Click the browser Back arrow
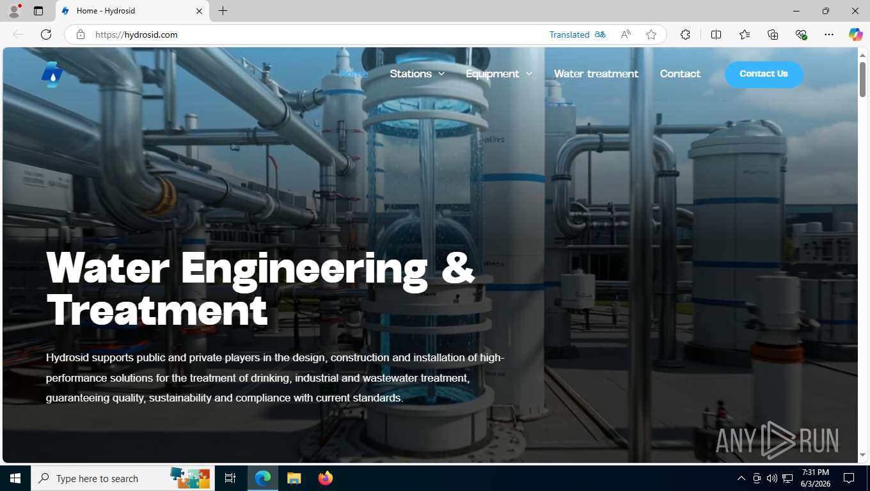The image size is (870, 491). (x=18, y=35)
